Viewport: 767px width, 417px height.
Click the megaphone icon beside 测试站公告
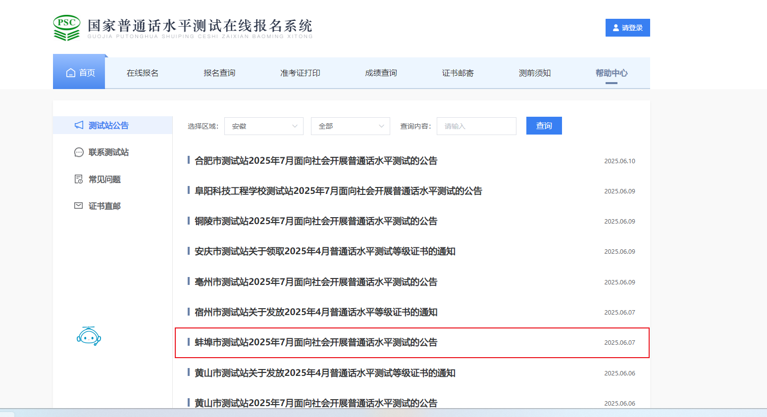(x=79, y=125)
